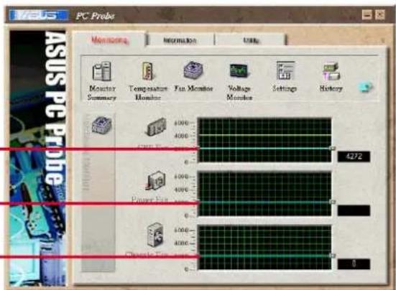Click the empty Power Fan speed readout

354,210
